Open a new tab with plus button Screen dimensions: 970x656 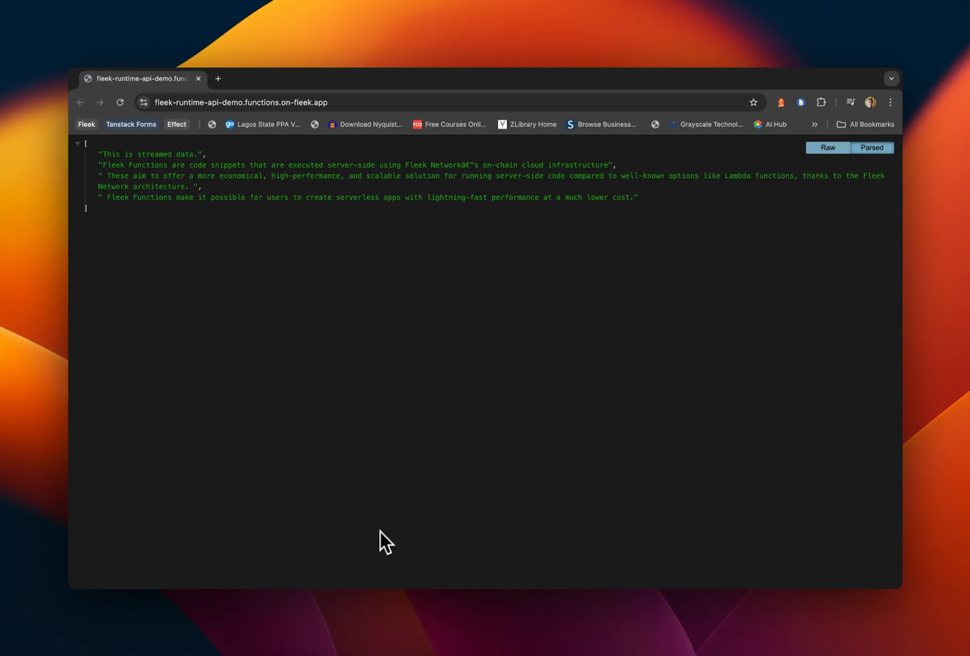pyautogui.click(x=218, y=79)
